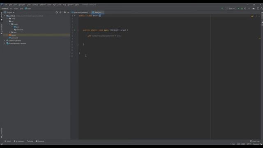263x148 pixels.
Task: Expand External Libraries node
Action: pos(5,41)
